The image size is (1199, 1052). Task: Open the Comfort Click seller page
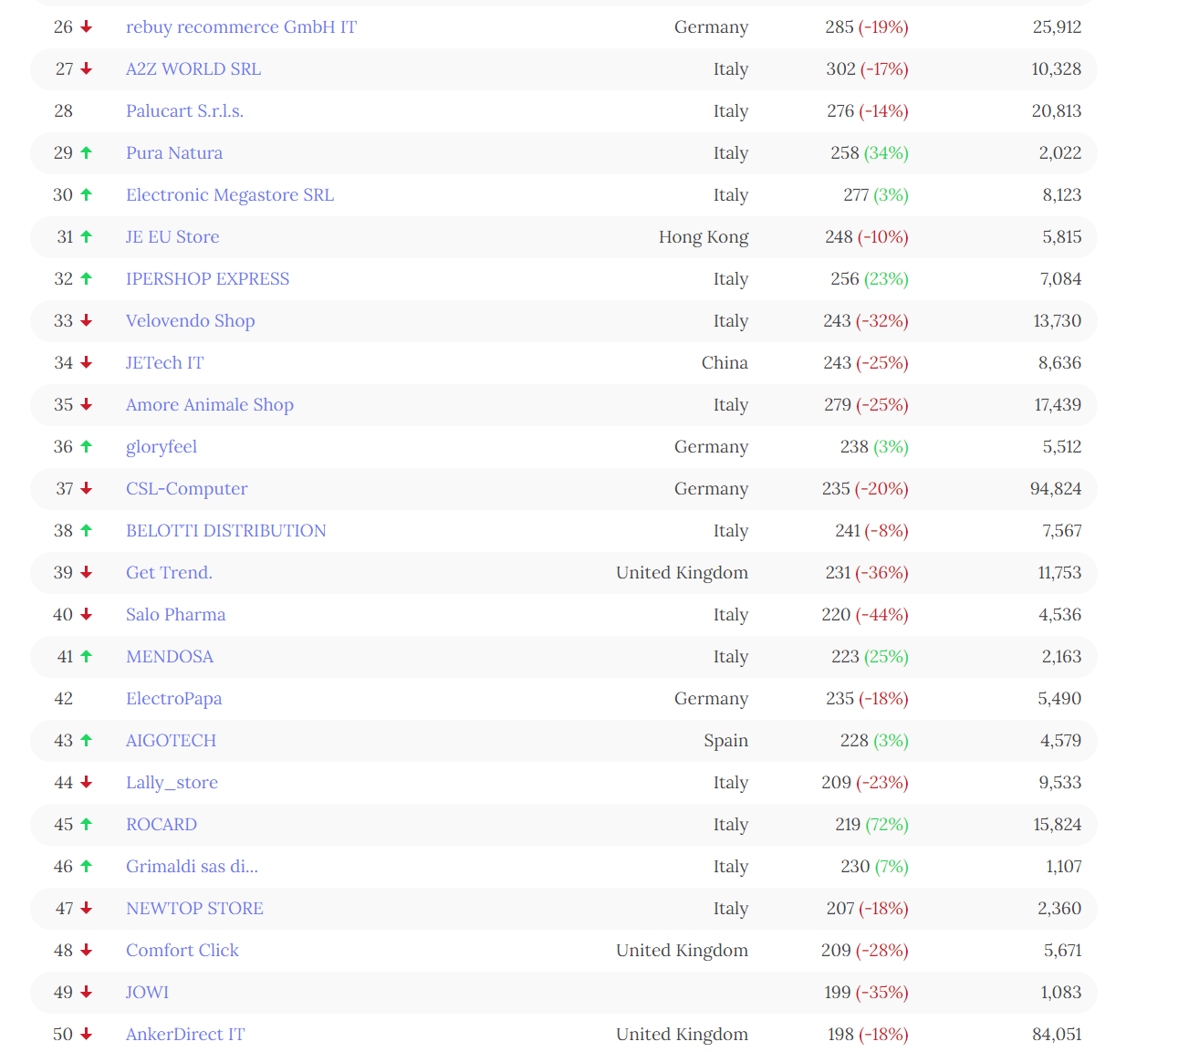[182, 950]
